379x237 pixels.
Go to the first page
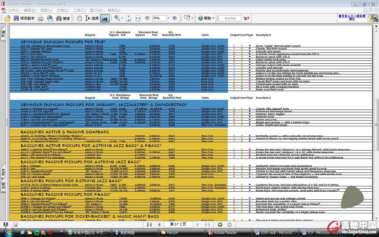click(149, 224)
